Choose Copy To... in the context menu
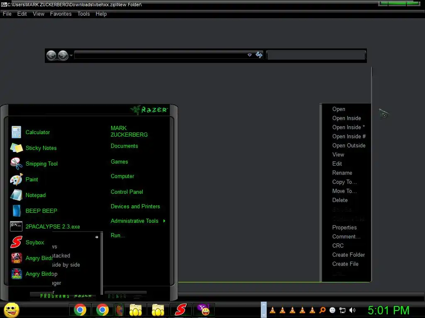 tap(344, 182)
